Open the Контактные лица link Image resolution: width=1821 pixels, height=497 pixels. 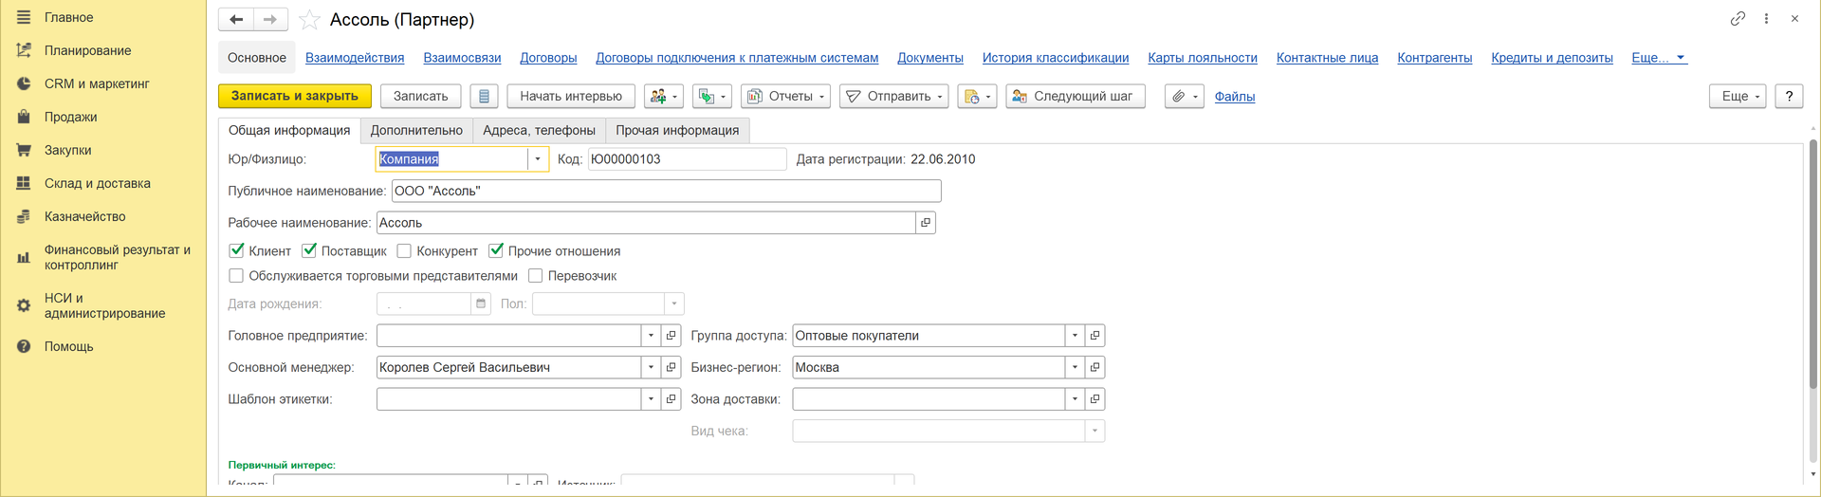point(1327,58)
